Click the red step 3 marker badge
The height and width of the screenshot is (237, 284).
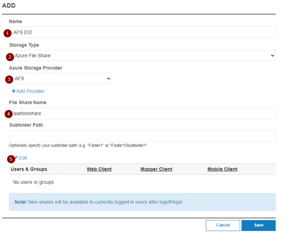tap(9, 80)
